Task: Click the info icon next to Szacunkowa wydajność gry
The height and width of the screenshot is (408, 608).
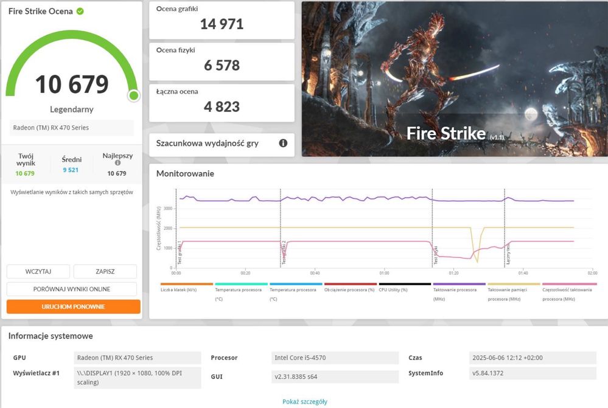Action: pos(284,143)
